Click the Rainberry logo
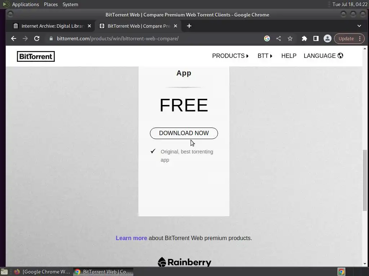 (x=184, y=262)
